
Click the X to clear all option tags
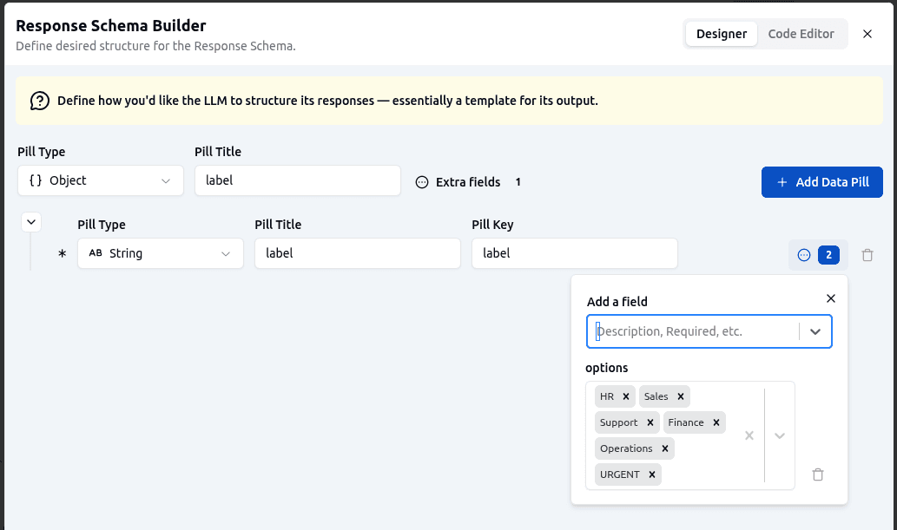pyautogui.click(x=749, y=435)
